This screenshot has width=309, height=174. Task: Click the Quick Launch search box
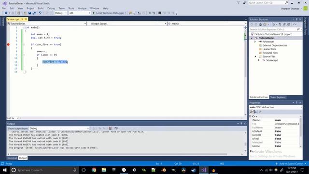pos(268,3)
